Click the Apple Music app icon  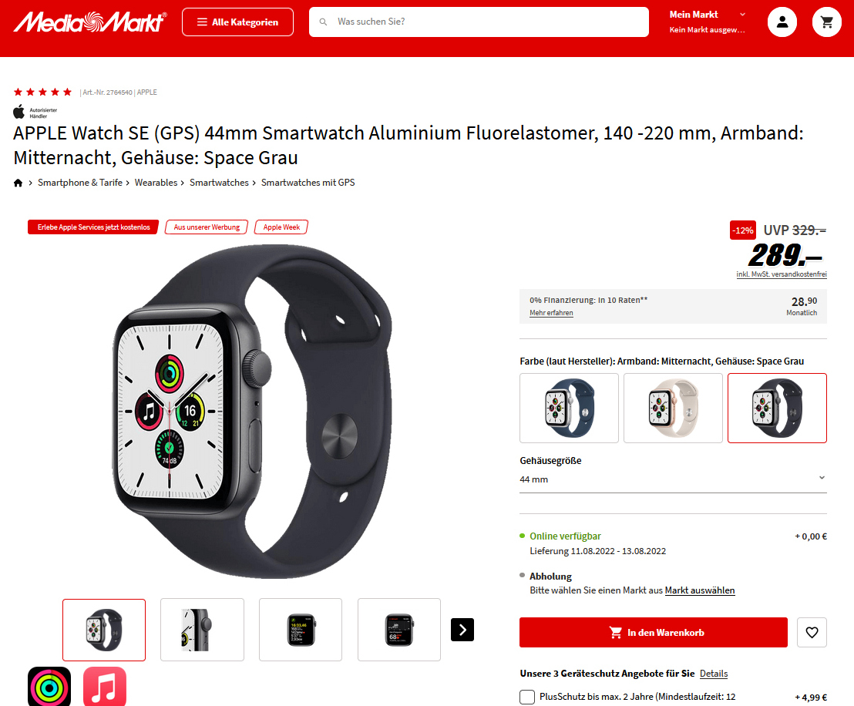click(105, 687)
